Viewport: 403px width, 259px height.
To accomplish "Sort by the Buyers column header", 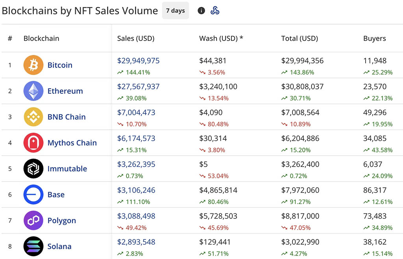I will click(x=374, y=38).
